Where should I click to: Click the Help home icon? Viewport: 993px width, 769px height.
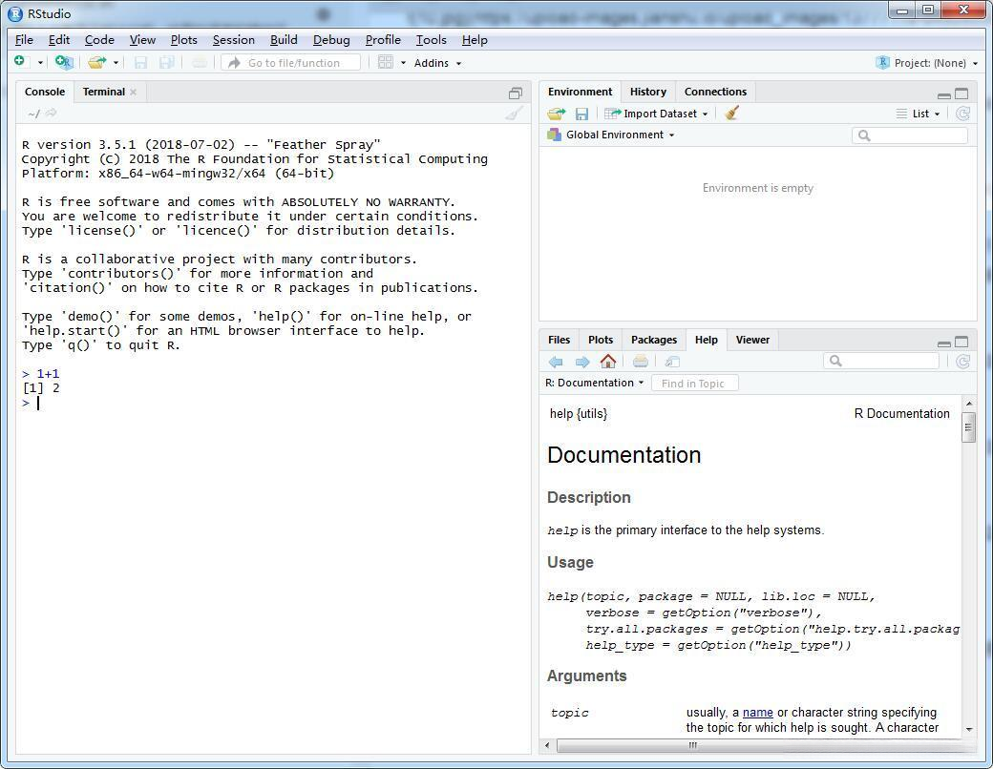tap(608, 362)
